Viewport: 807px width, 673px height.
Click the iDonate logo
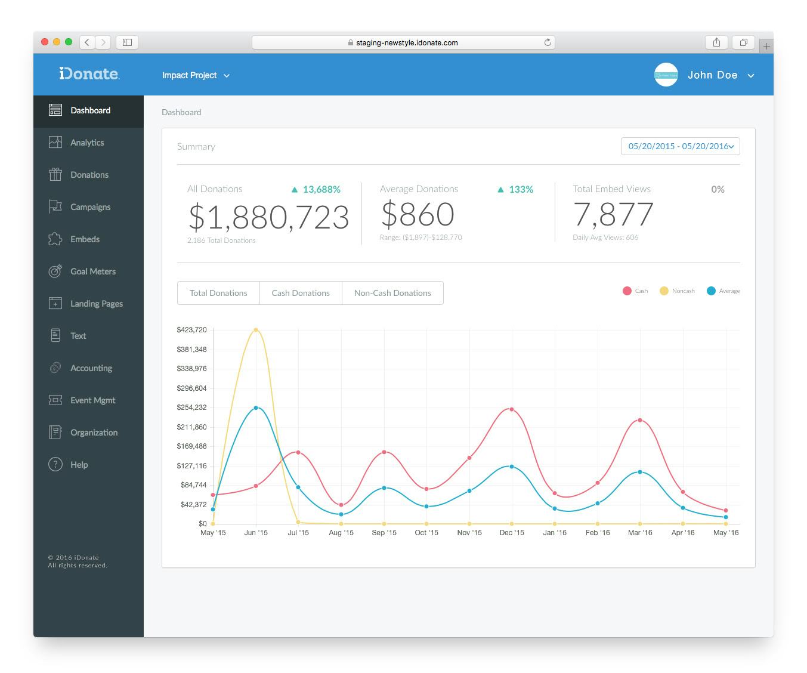(88, 73)
